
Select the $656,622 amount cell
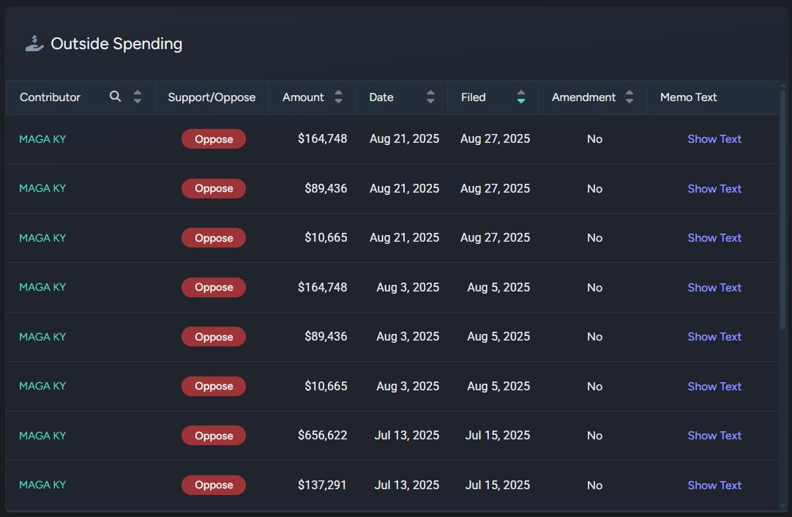[322, 435]
